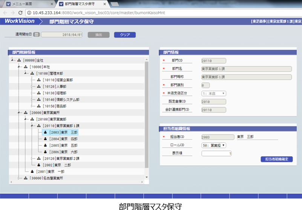Viewport: 302px width, 210px height.
Task: Click the tree panel vertical scrollbar
Action: click(x=147, y=113)
